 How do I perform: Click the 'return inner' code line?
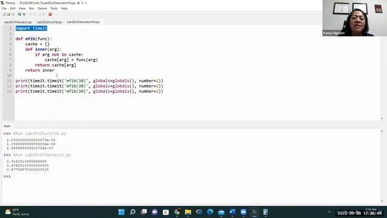(40, 70)
